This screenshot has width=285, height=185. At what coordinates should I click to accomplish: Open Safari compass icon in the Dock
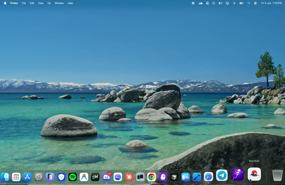coord(208,177)
